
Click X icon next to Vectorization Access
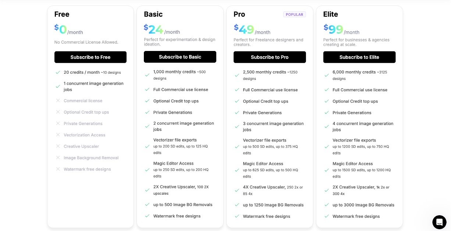(x=58, y=135)
